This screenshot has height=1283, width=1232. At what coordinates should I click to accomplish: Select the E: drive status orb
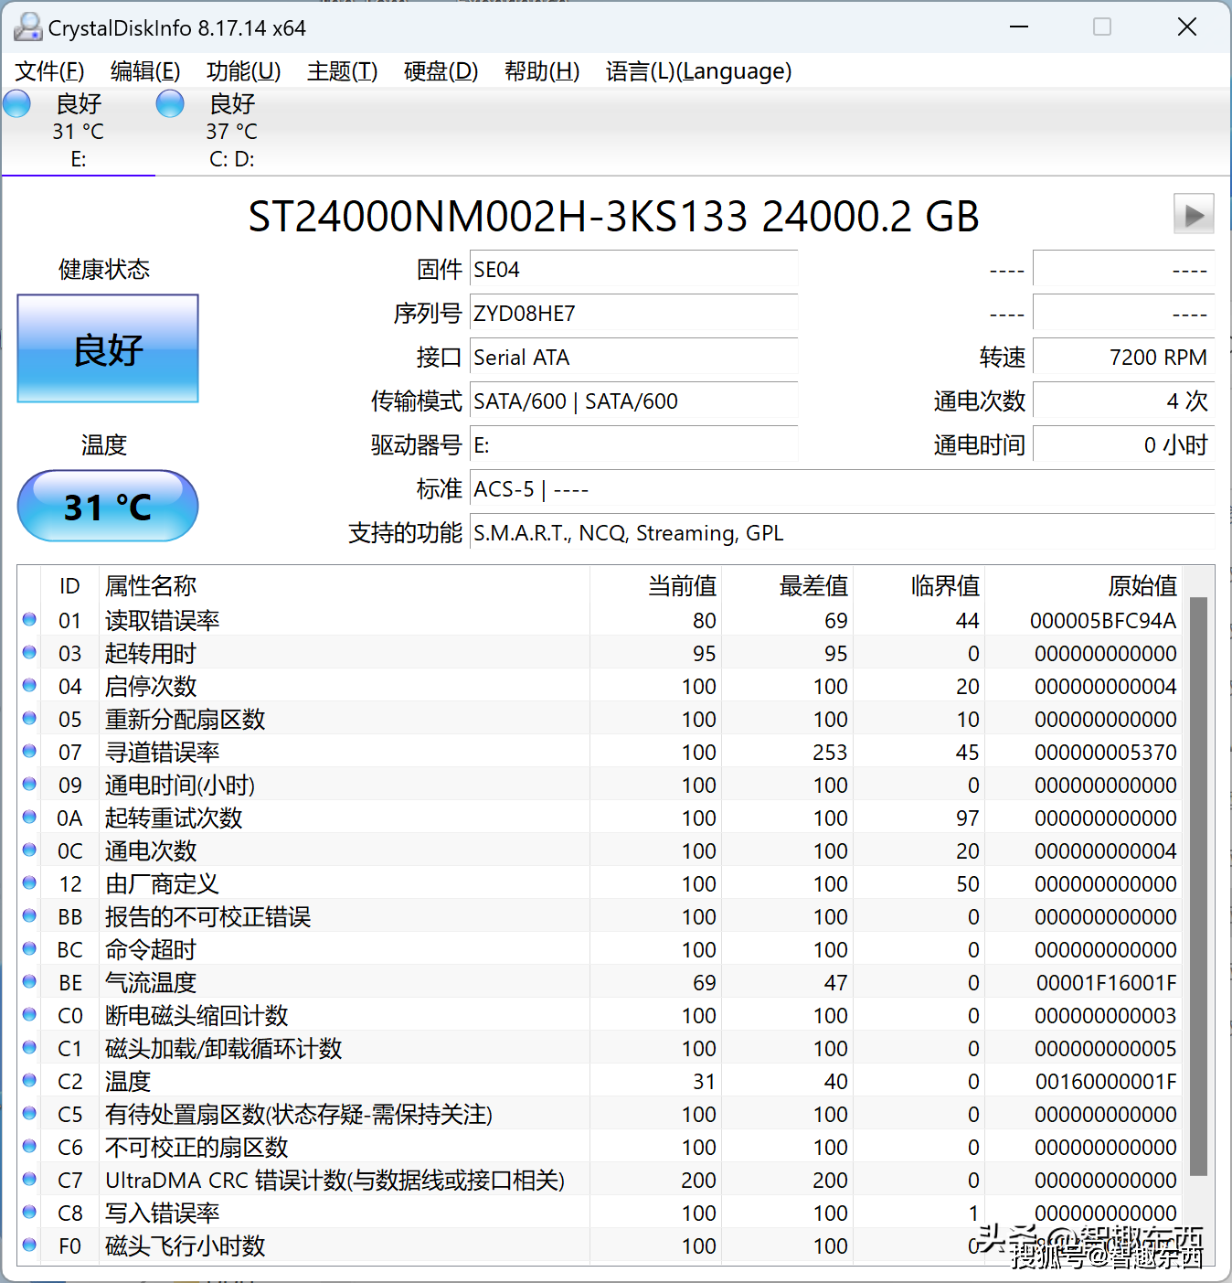pos(17,103)
